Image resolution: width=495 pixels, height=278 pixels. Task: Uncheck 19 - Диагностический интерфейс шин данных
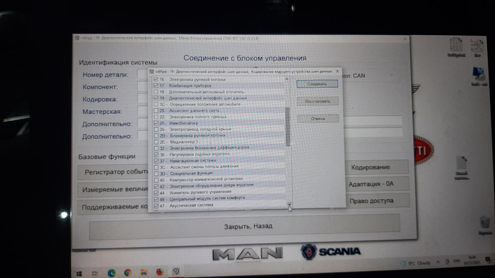pyautogui.click(x=156, y=98)
